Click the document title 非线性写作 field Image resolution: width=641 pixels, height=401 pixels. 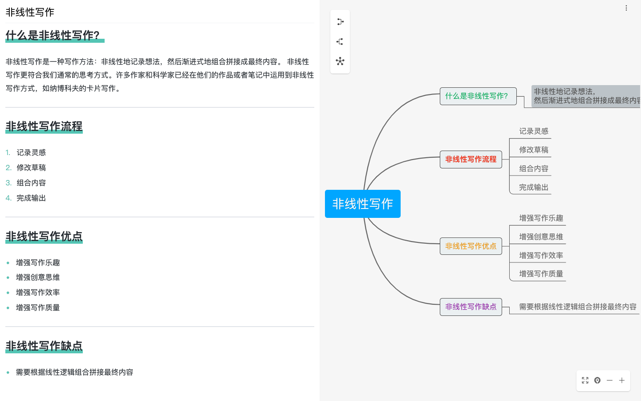pos(30,12)
